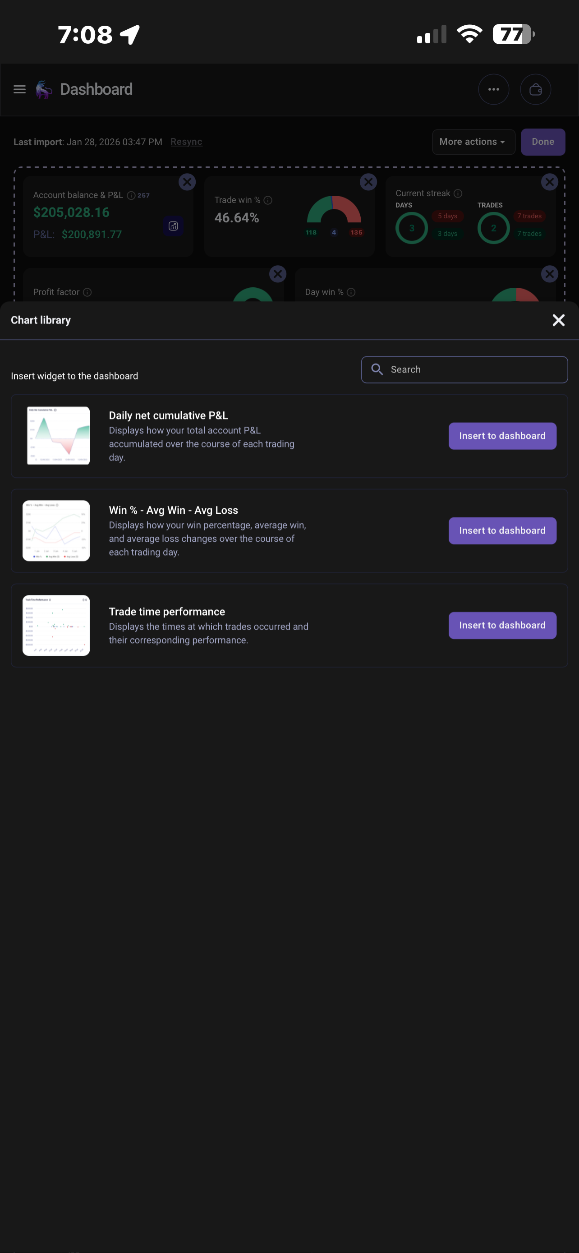The height and width of the screenshot is (1253, 579).
Task: Click the Done button
Action: coord(543,142)
